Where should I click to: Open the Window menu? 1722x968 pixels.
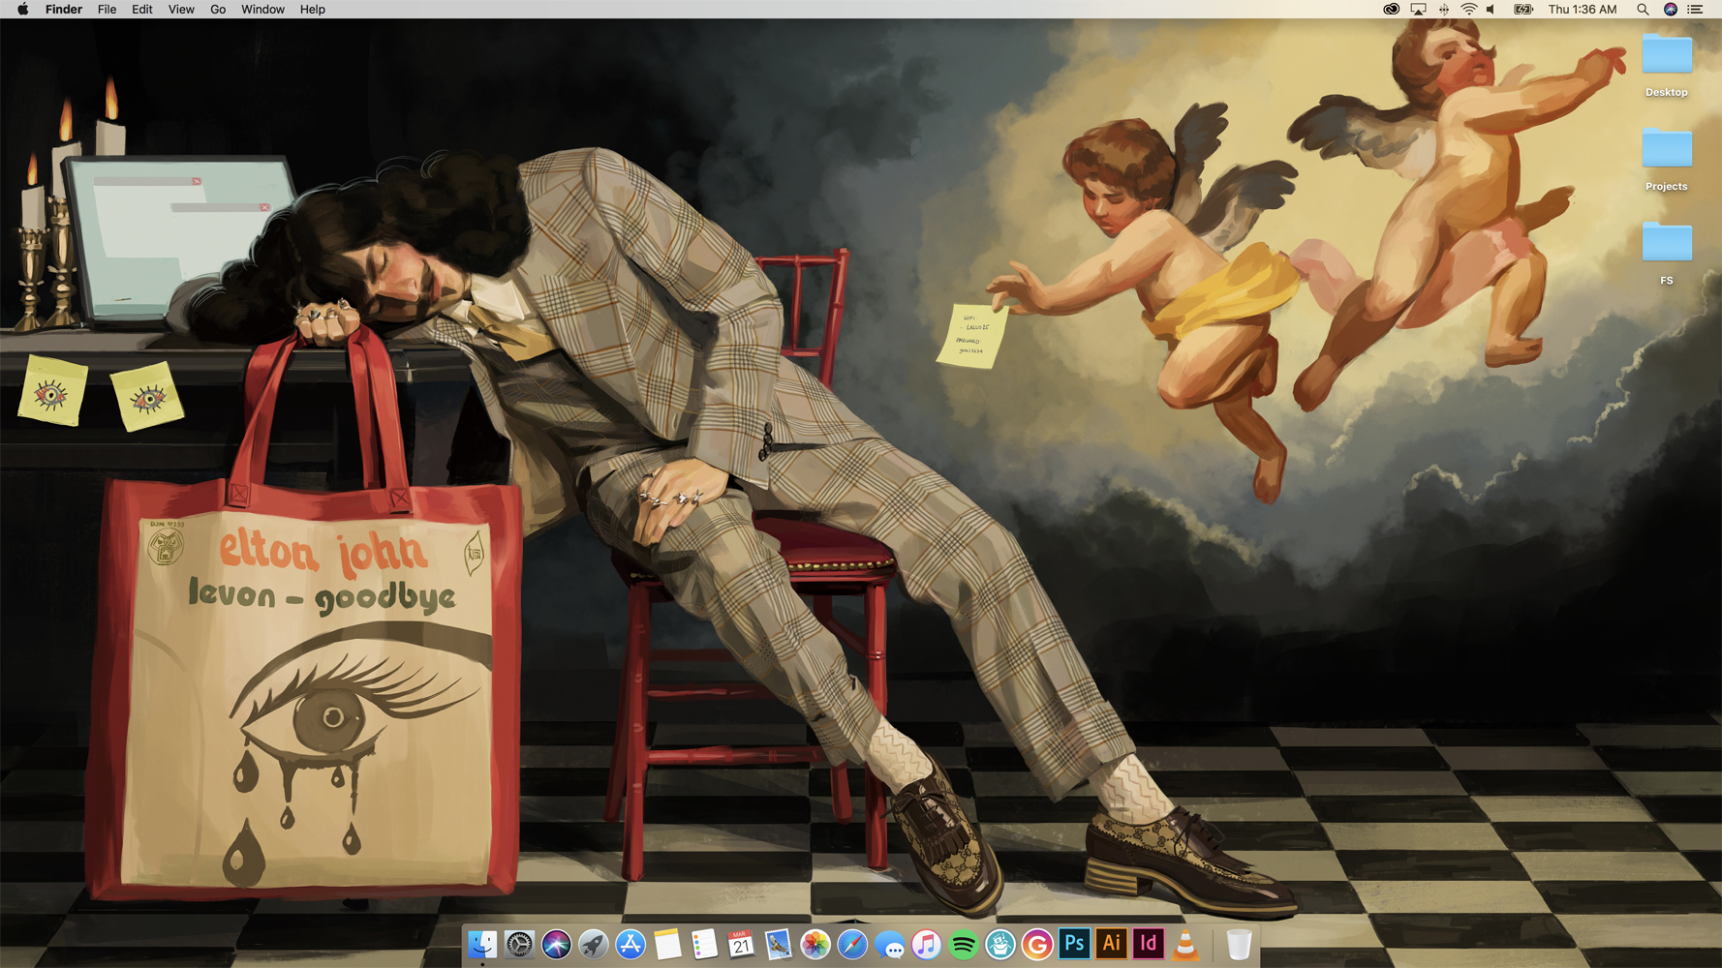262,9
